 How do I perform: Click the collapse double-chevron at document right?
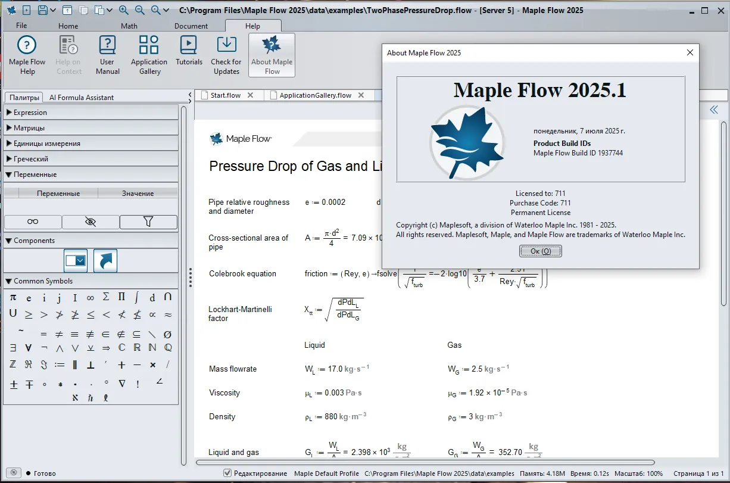point(713,110)
